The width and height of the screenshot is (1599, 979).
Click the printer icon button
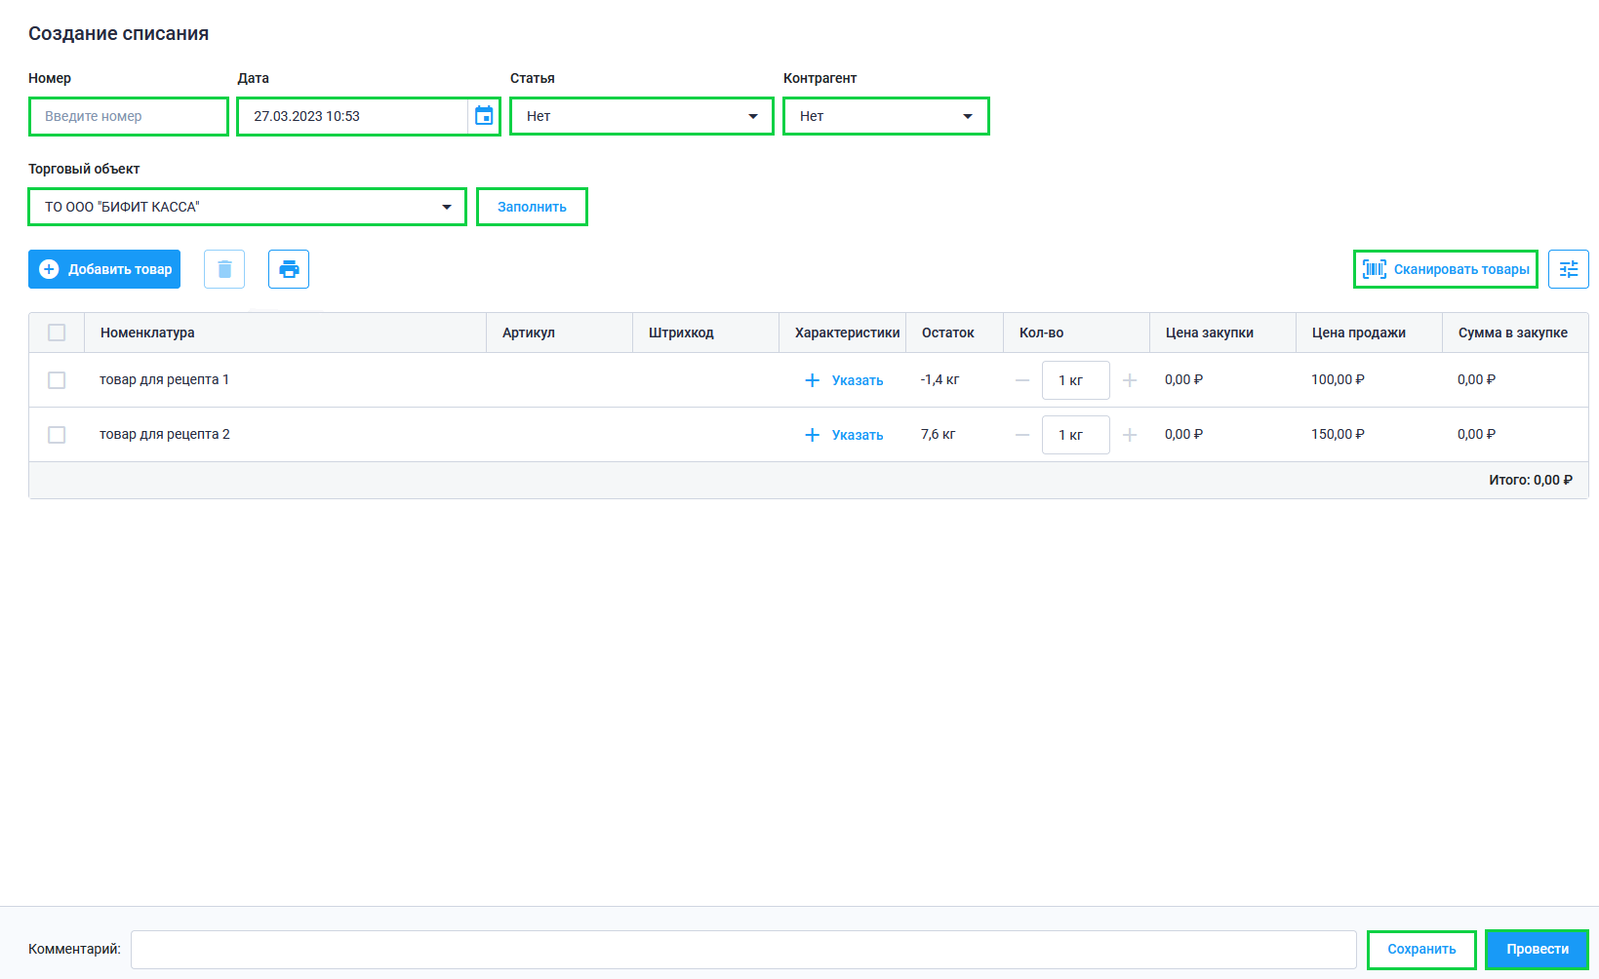[x=289, y=269]
